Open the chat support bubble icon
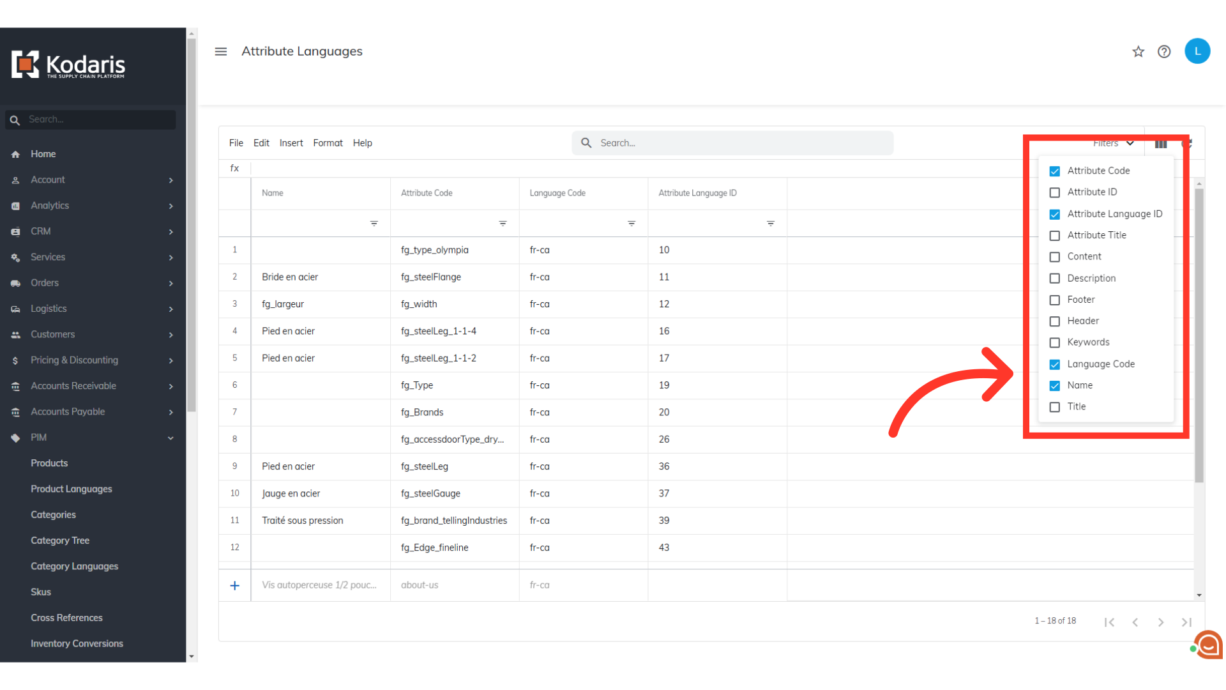The image size is (1226, 690). 1209,645
